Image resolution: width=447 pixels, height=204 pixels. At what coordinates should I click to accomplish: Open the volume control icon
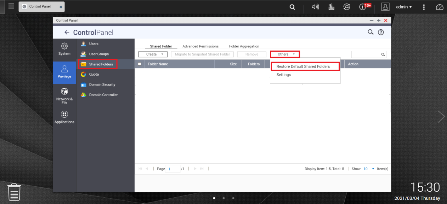[x=315, y=7]
